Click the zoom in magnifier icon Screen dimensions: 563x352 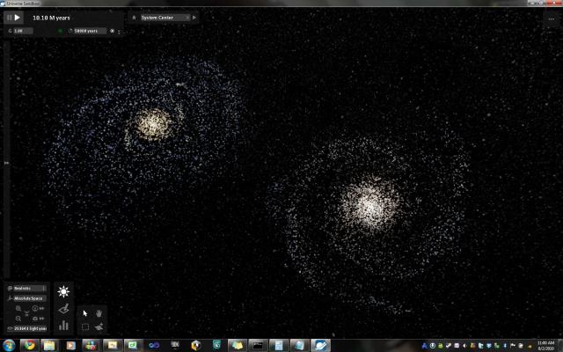(18, 308)
